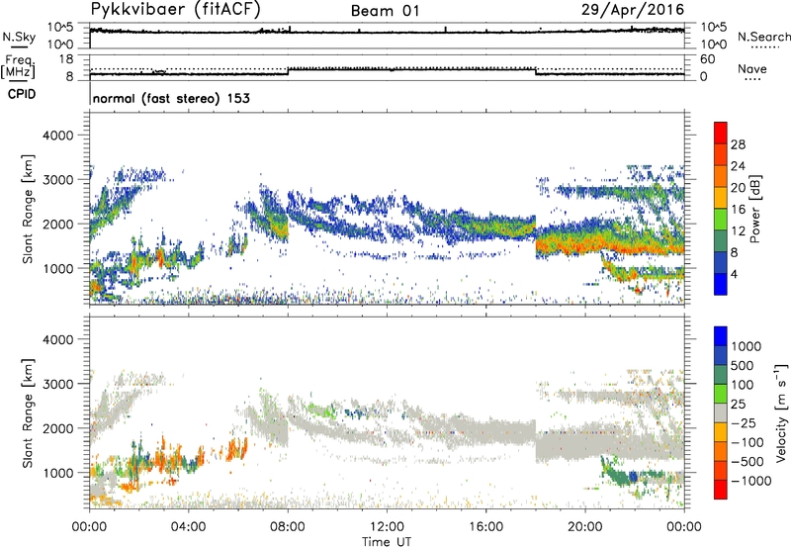Image resolution: width=791 pixels, height=548 pixels.
Task: Click the 3000 tick of the power panel
Action: 57,180
